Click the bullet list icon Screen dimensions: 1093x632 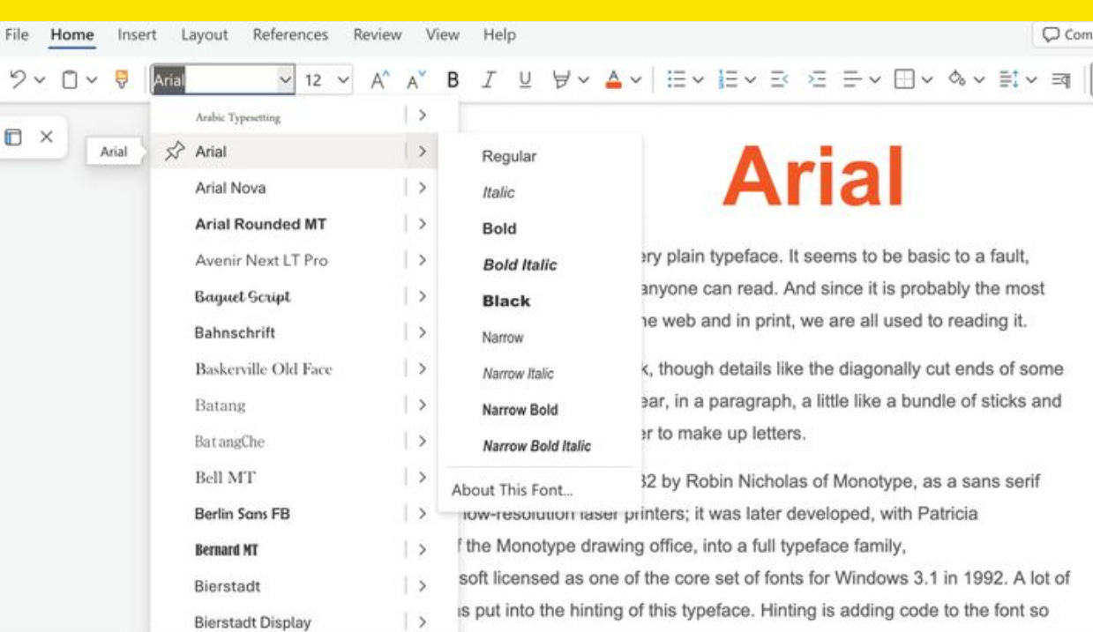coord(677,80)
